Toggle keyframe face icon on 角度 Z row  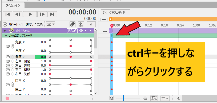[x=8, y=57]
